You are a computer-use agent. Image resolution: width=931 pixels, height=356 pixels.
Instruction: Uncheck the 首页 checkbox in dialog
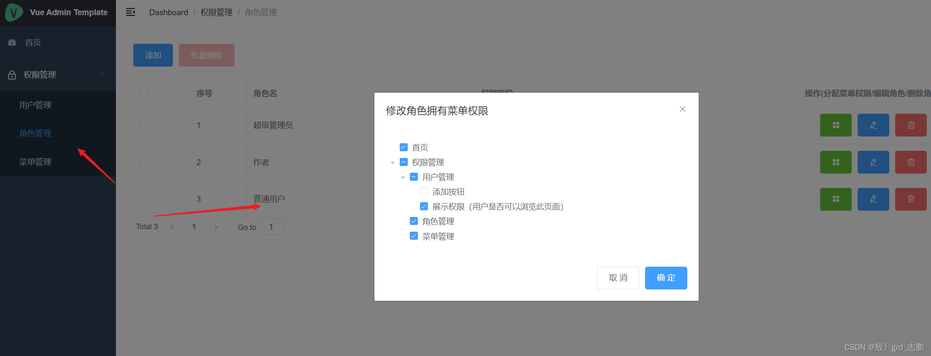point(404,147)
